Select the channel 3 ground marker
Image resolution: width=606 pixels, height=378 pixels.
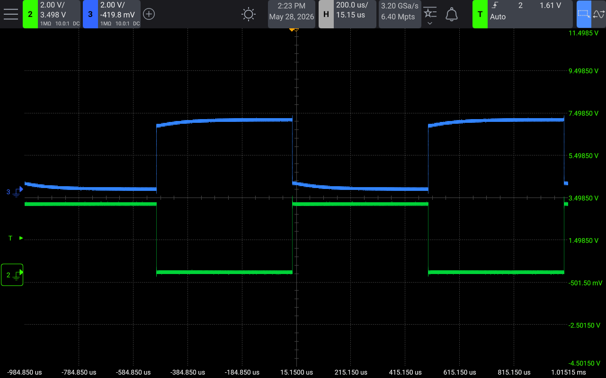pos(15,192)
